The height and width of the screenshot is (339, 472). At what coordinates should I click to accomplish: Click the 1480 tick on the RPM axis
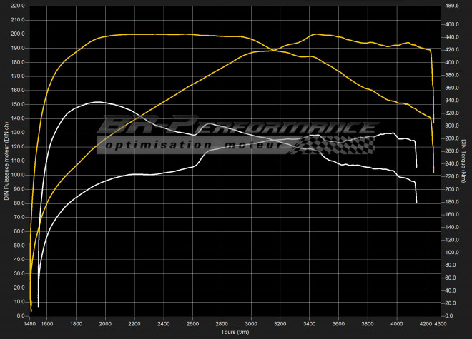[29, 324]
